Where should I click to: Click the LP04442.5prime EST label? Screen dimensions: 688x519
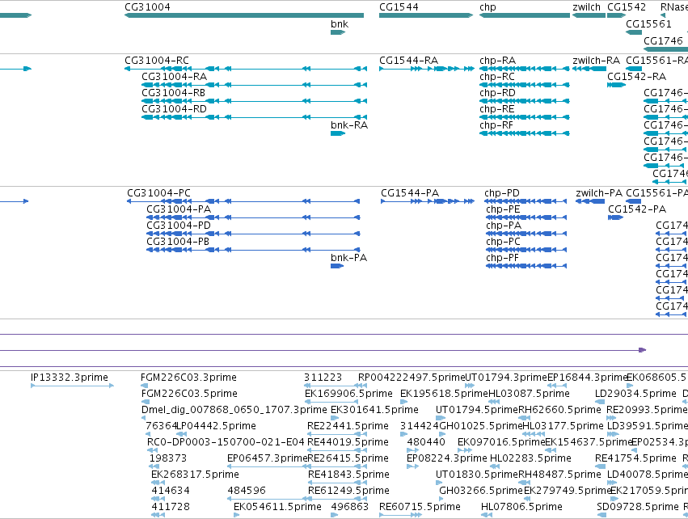coord(216,426)
